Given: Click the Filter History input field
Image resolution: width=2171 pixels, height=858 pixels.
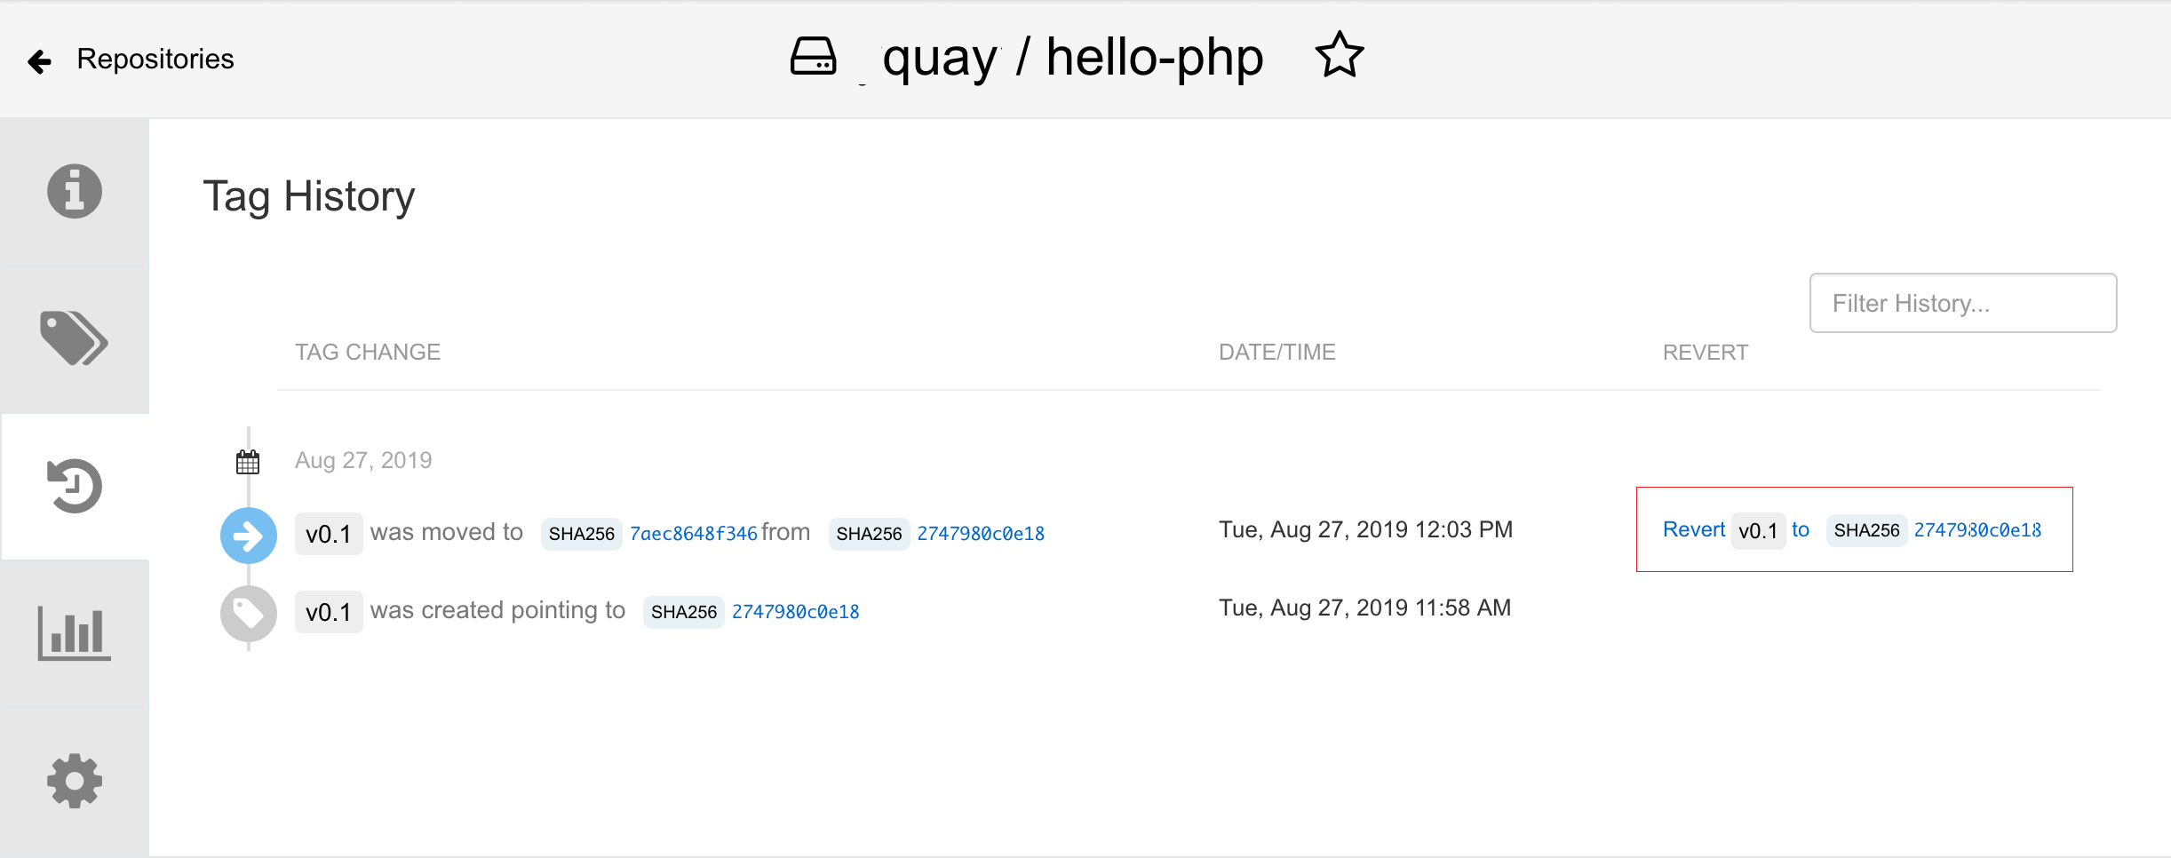Looking at the screenshot, I should point(1962,303).
